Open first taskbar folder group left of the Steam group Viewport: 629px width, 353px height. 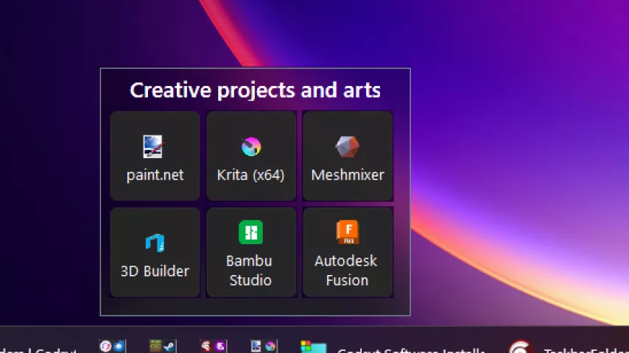click(113, 346)
